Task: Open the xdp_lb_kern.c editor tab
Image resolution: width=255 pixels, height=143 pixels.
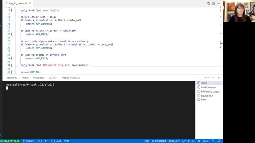Action: click(x=18, y=4)
